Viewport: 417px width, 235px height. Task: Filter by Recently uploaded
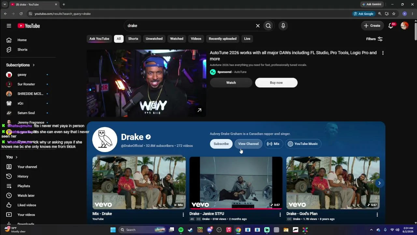223,39
